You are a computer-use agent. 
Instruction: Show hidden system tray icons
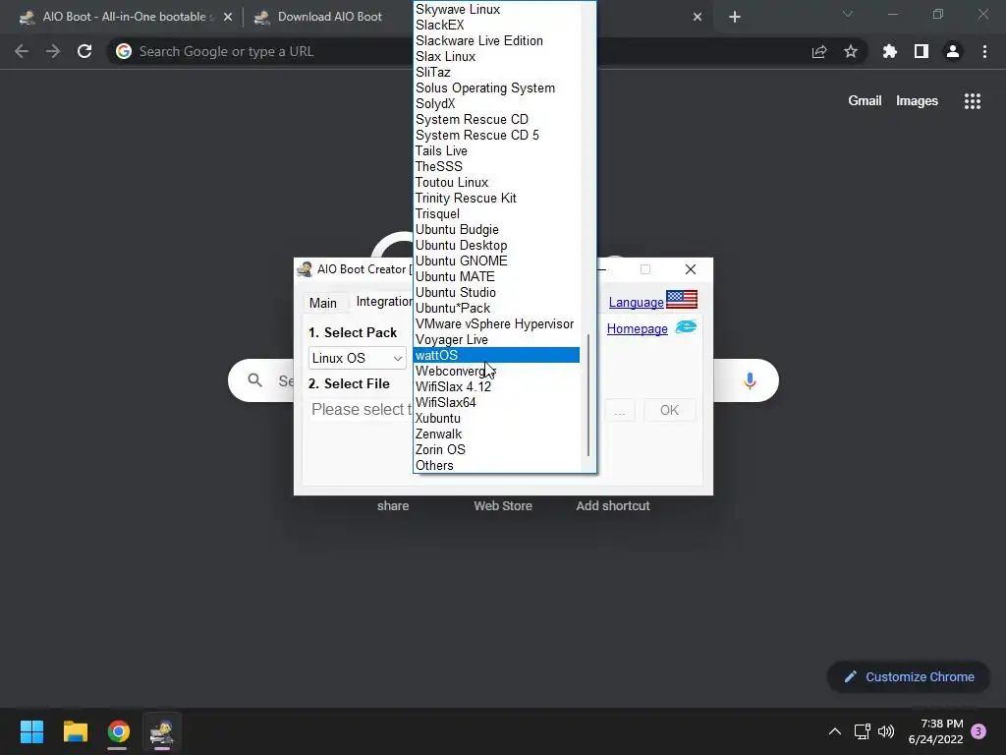point(835,731)
